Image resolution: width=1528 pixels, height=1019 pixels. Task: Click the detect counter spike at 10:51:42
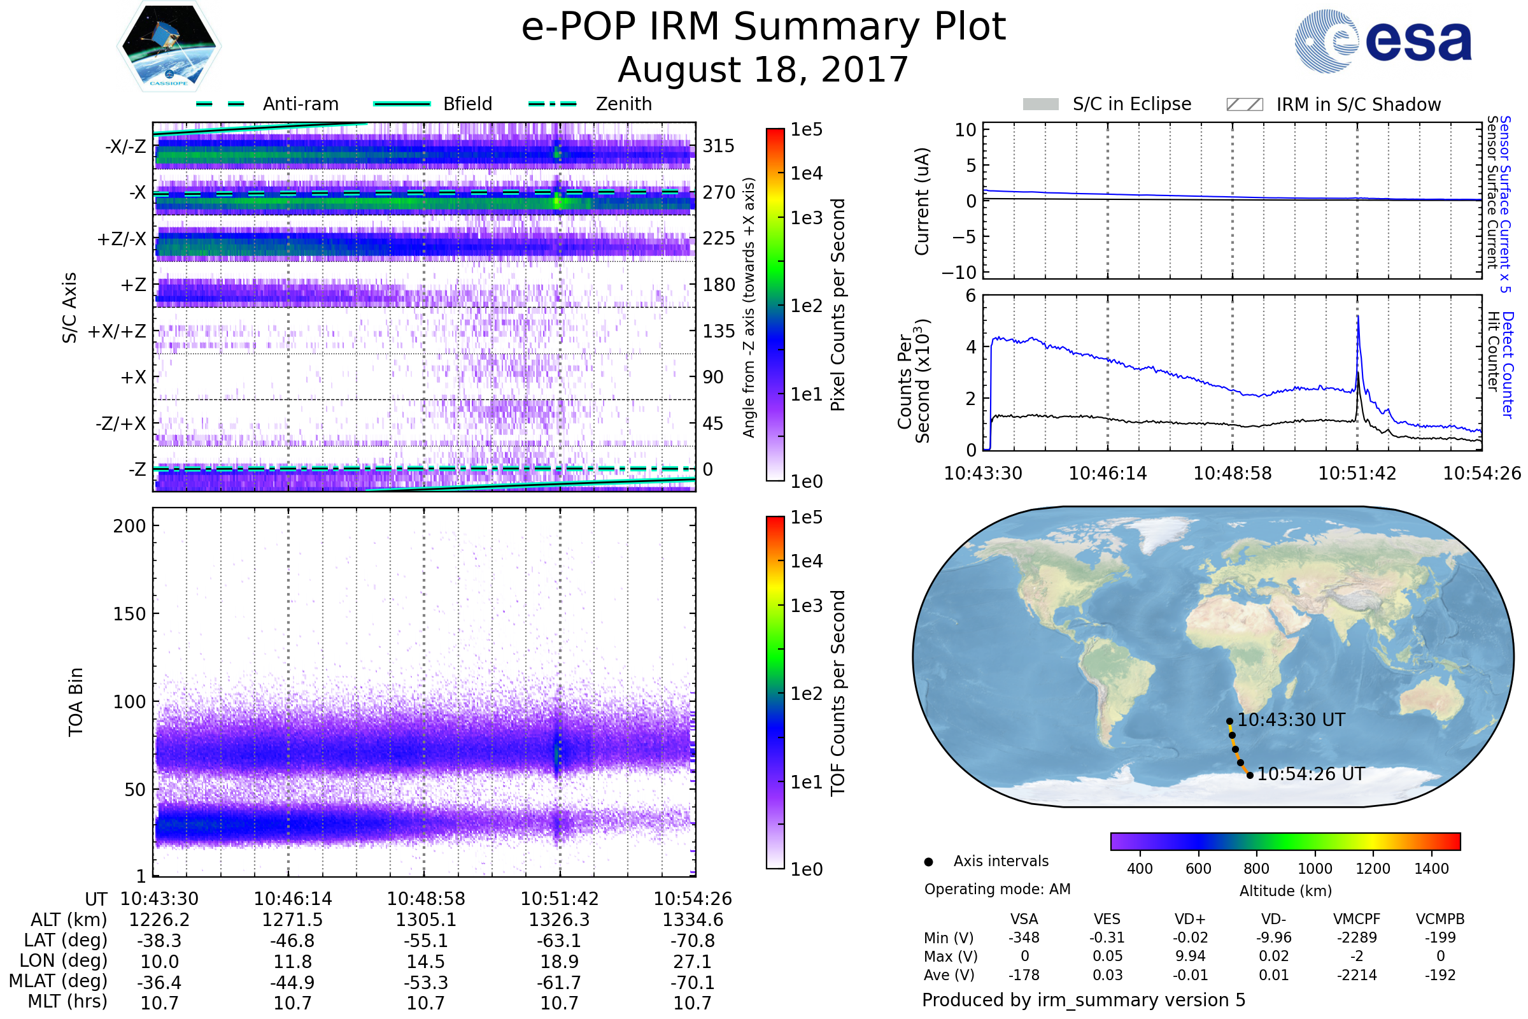click(1358, 318)
